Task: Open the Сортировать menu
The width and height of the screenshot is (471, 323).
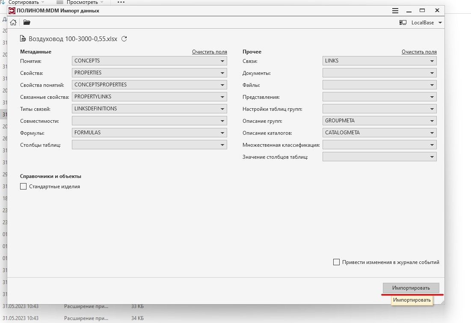Action: coord(24,2)
